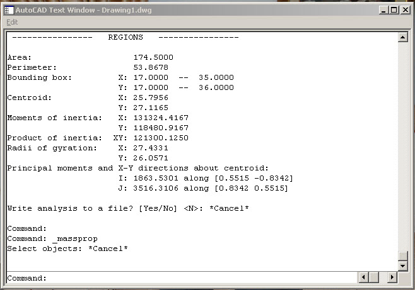415x290 pixels.
Task: Click the horizontal scrollbar left arrow
Action: [363, 277]
